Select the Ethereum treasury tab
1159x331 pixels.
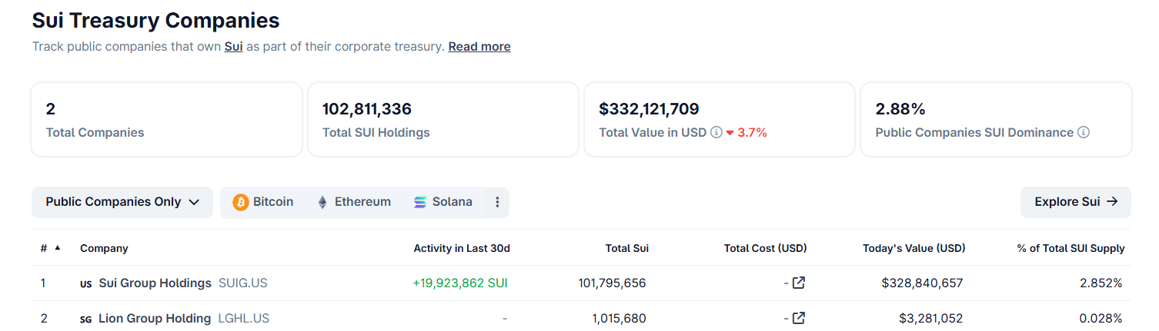coord(362,202)
